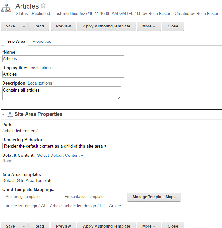222x228 pixels.
Task: Click into the Name text field
Action: pyautogui.click(x=63, y=59)
